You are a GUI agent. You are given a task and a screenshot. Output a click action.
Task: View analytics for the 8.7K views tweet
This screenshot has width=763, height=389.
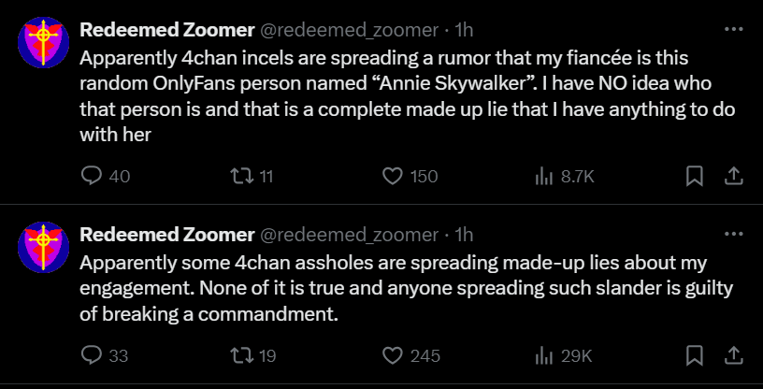[541, 176]
